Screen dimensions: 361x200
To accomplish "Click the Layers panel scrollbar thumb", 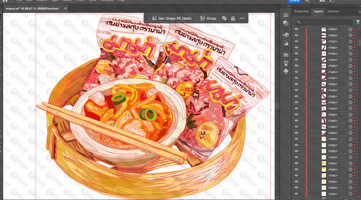I will [x=359, y=42].
